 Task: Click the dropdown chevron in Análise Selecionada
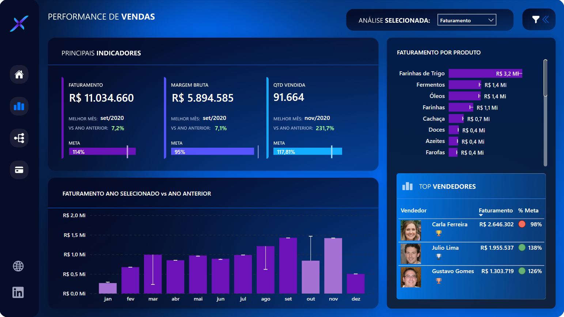[x=491, y=20]
